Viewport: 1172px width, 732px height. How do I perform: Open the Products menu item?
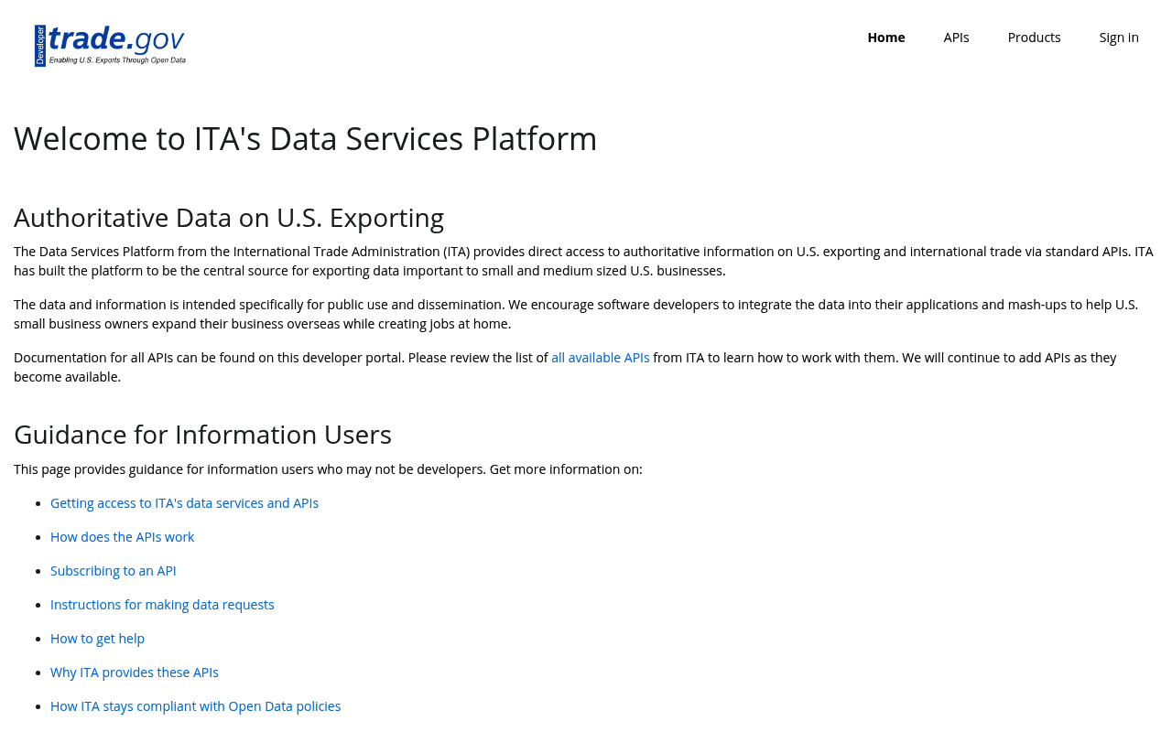[x=1034, y=38]
